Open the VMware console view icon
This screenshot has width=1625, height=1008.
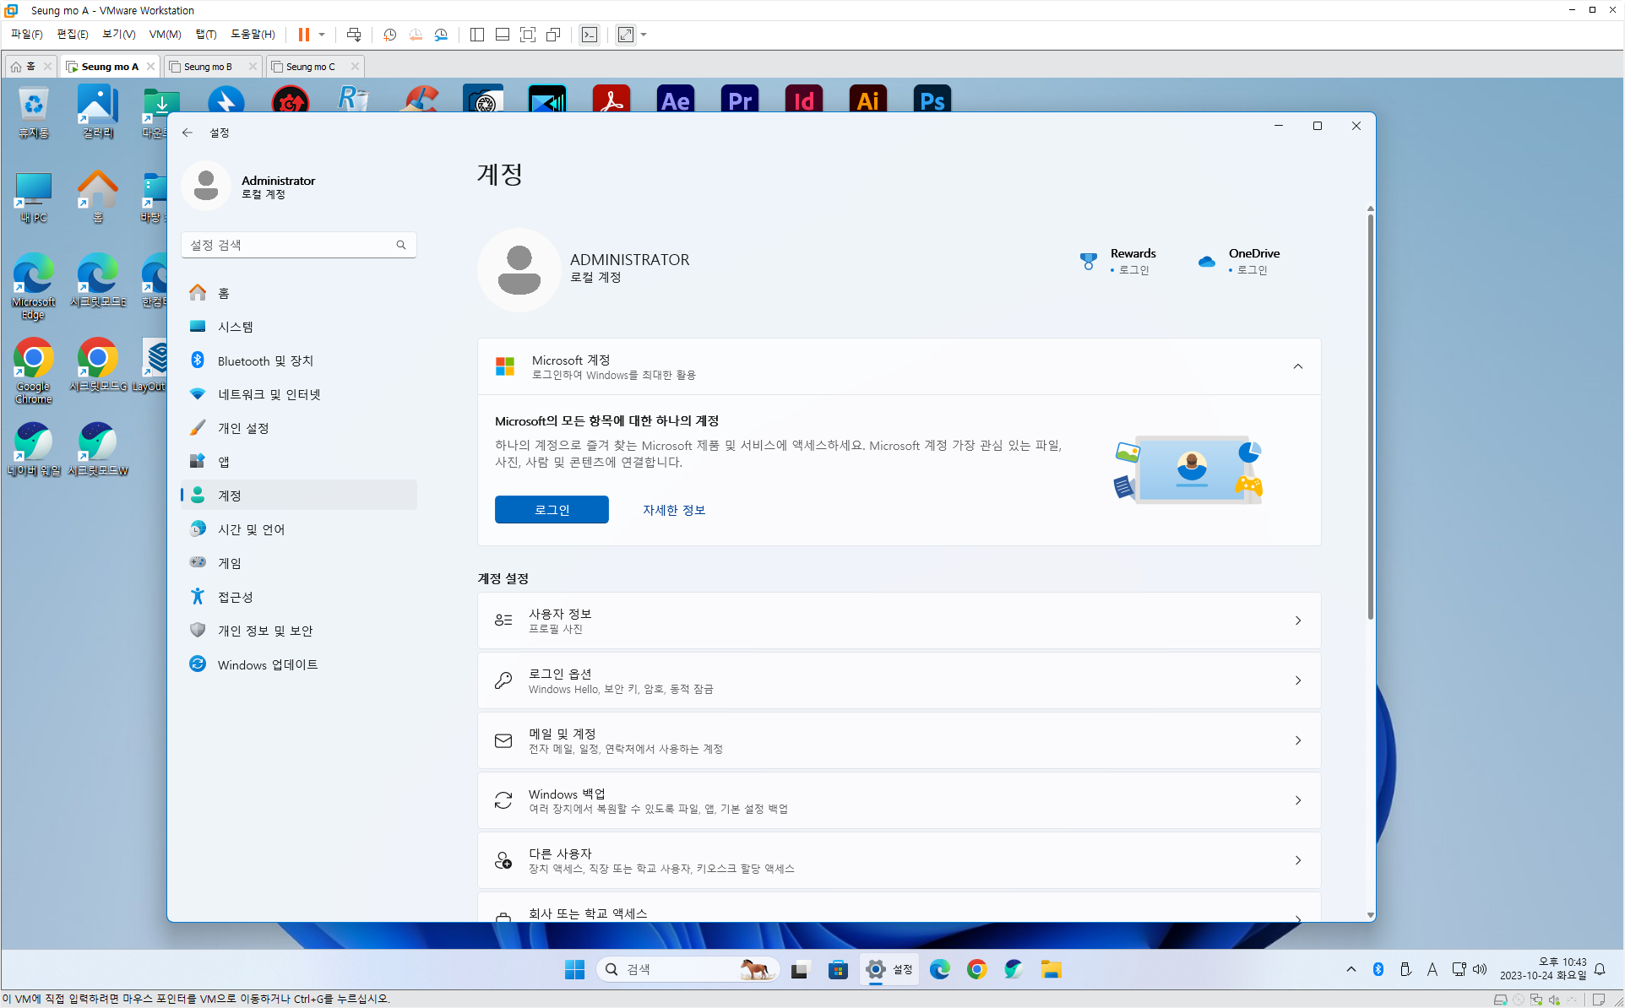pos(590,35)
